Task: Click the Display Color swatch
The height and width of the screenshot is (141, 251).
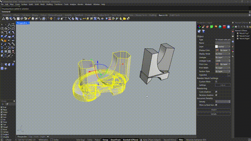Action: pyautogui.click(x=217, y=50)
